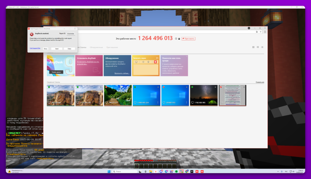Open the recent session 1 762 605 995
The width and height of the screenshot is (311, 179).
pos(204,95)
